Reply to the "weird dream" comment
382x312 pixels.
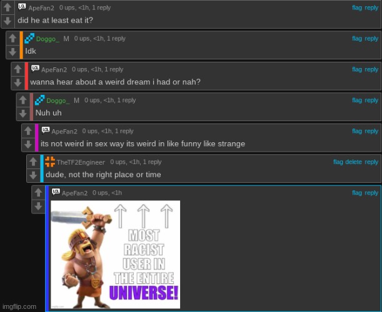[x=371, y=69]
